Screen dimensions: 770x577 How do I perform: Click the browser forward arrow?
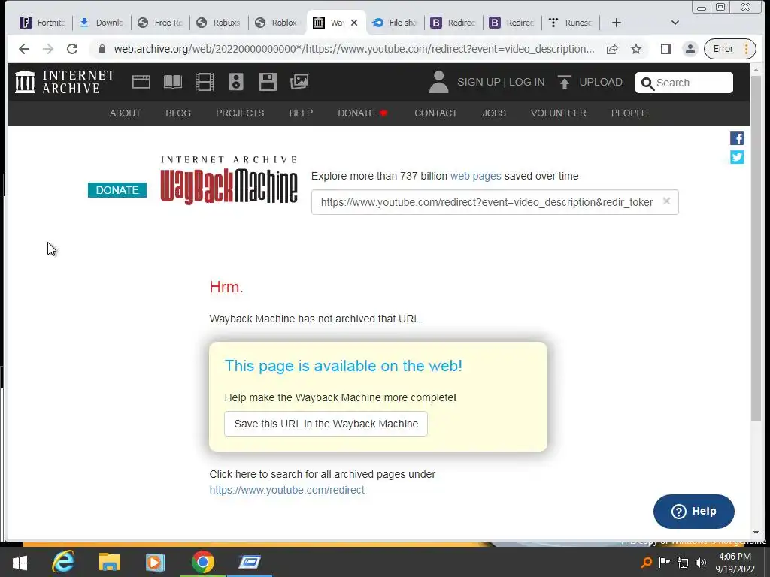47,49
